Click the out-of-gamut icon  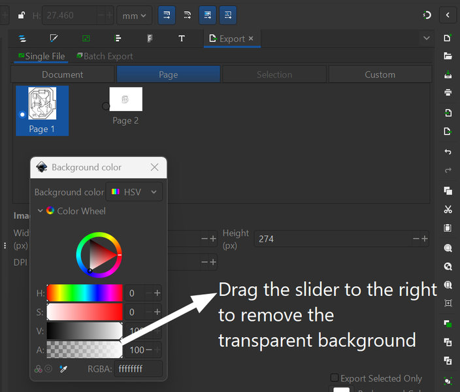click(x=48, y=369)
